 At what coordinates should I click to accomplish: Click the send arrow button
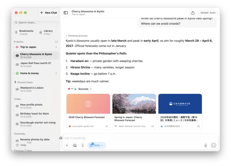213,145
